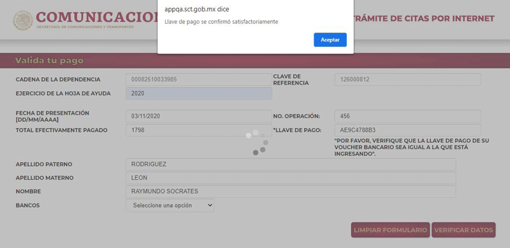Click the 'TOTAL EFECTIVAMENTE PAGADO' label
The height and width of the screenshot is (248, 510).
coord(61,130)
